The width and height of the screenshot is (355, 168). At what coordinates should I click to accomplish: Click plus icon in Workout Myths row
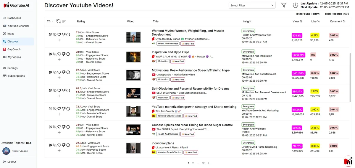click(59, 40)
